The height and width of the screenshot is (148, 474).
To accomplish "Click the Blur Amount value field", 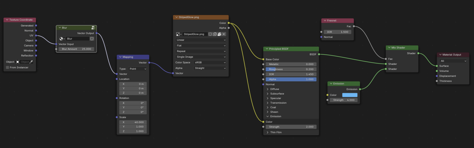I will coord(77,49).
